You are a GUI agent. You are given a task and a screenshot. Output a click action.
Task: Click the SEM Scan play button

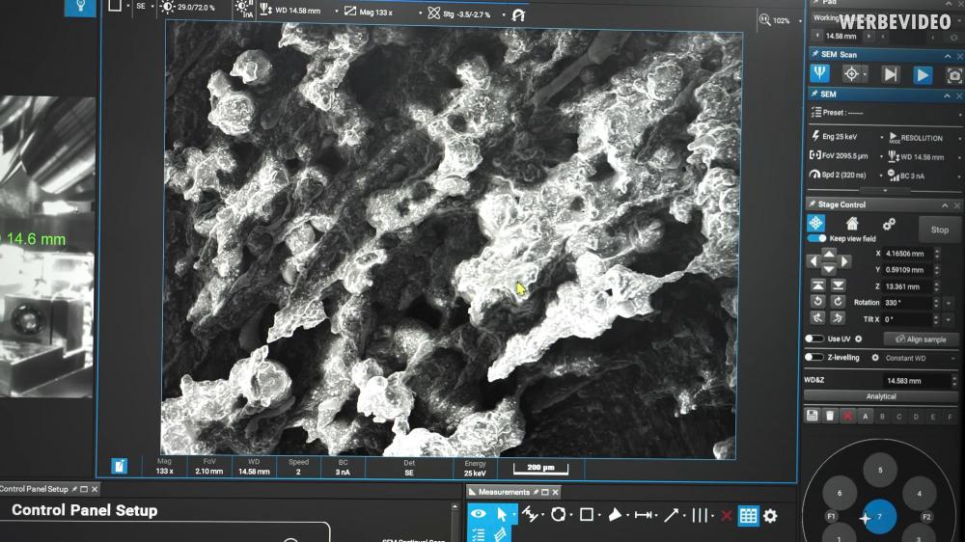coord(923,74)
